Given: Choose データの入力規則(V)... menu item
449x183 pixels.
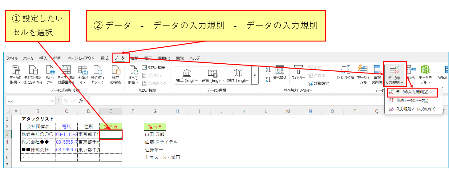Looking at the screenshot, I should 414,92.
